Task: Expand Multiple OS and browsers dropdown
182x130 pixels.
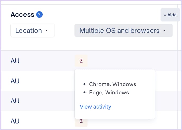Action: click(124, 30)
